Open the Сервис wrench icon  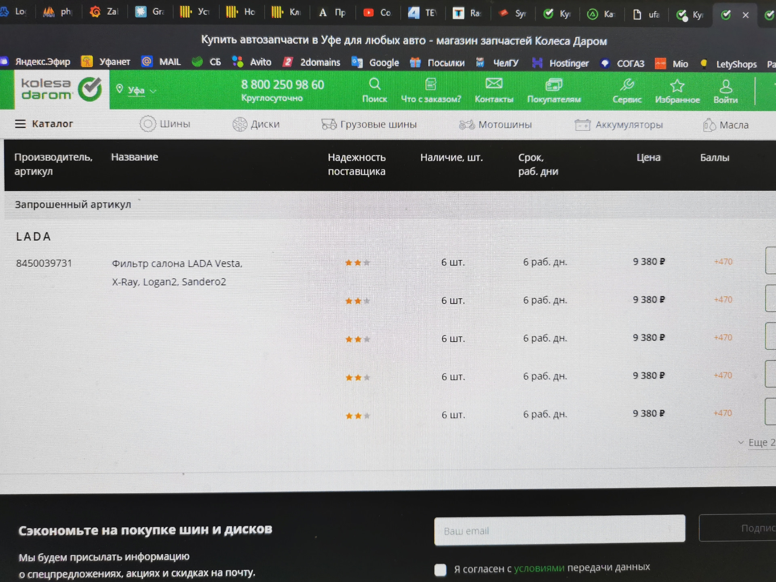(627, 85)
